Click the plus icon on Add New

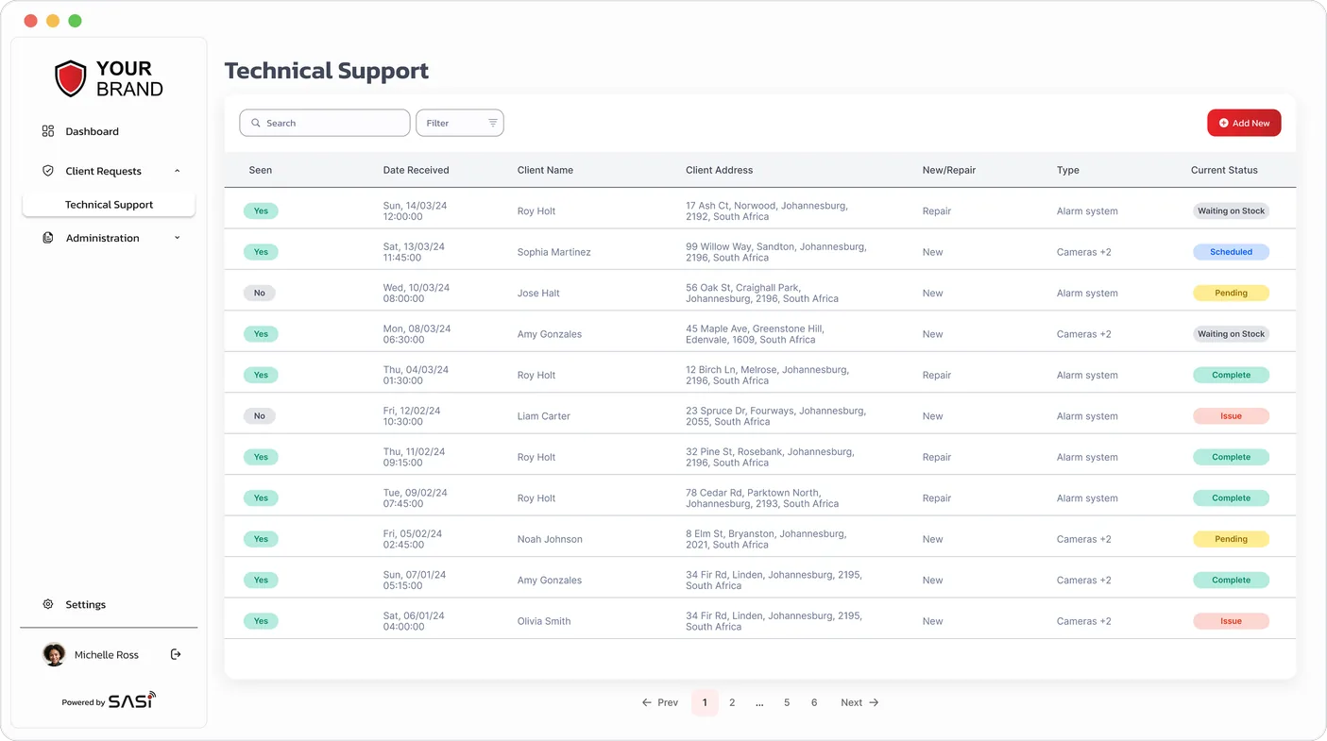[x=1224, y=123]
